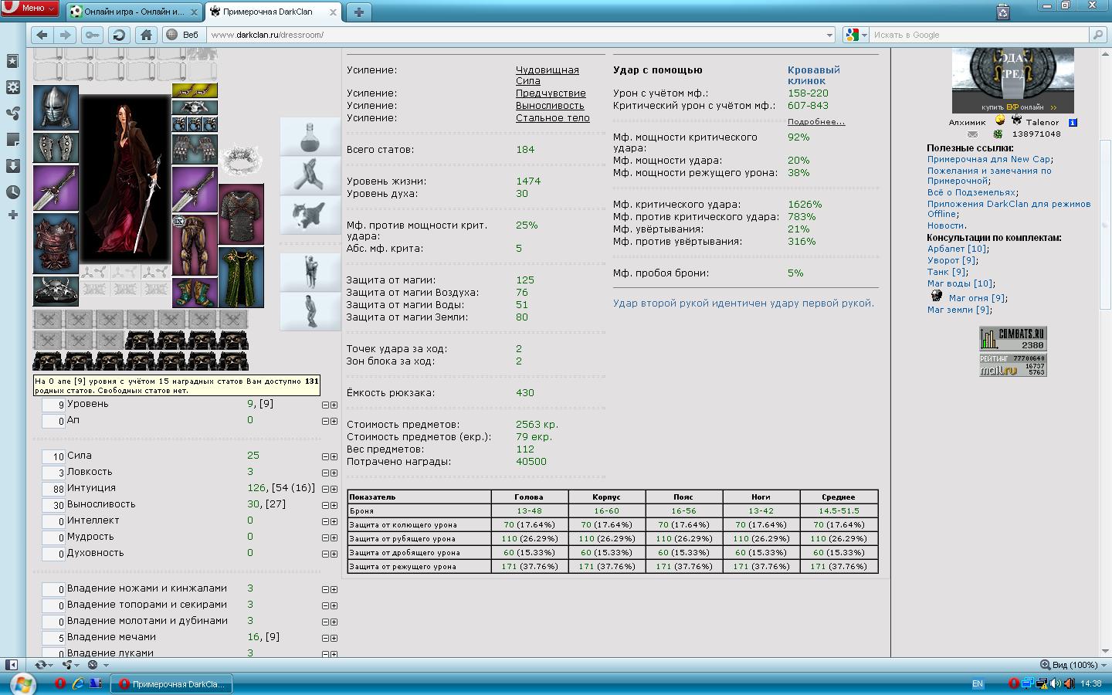This screenshot has height=695, width=1112.
Task: Click the boots equipment slot
Action: coord(194,293)
